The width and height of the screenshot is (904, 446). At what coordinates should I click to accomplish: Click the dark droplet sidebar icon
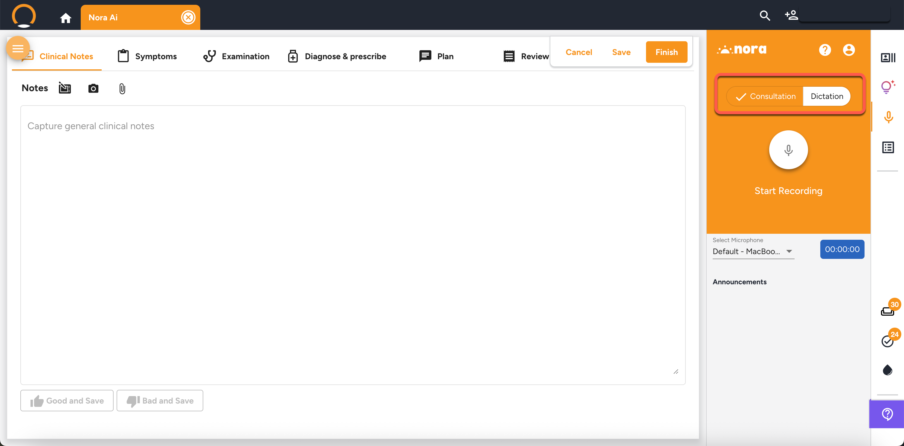pyautogui.click(x=887, y=370)
